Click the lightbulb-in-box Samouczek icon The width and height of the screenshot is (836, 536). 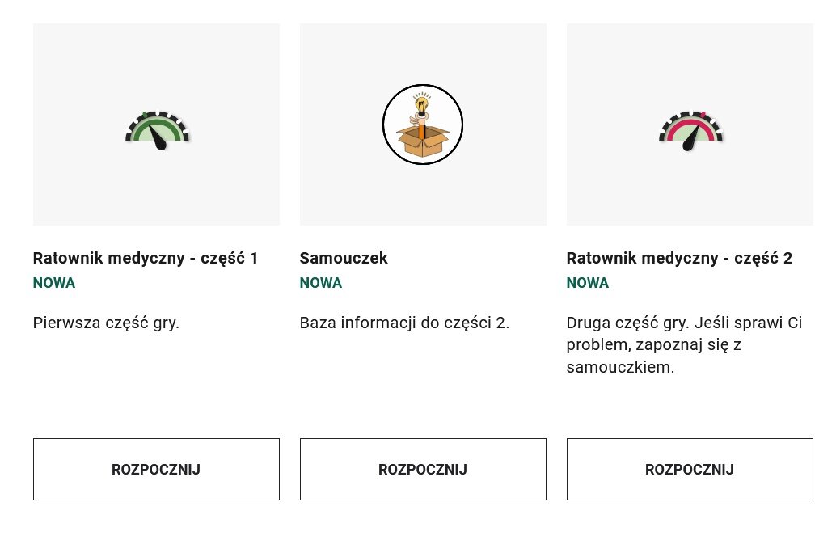pyautogui.click(x=422, y=124)
